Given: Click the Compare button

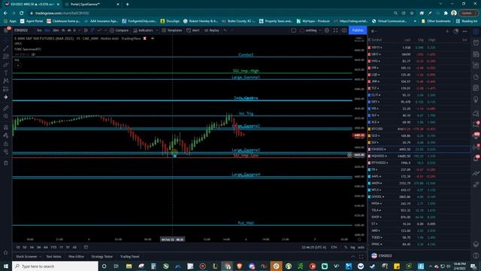Looking at the screenshot, I should coord(119,30).
